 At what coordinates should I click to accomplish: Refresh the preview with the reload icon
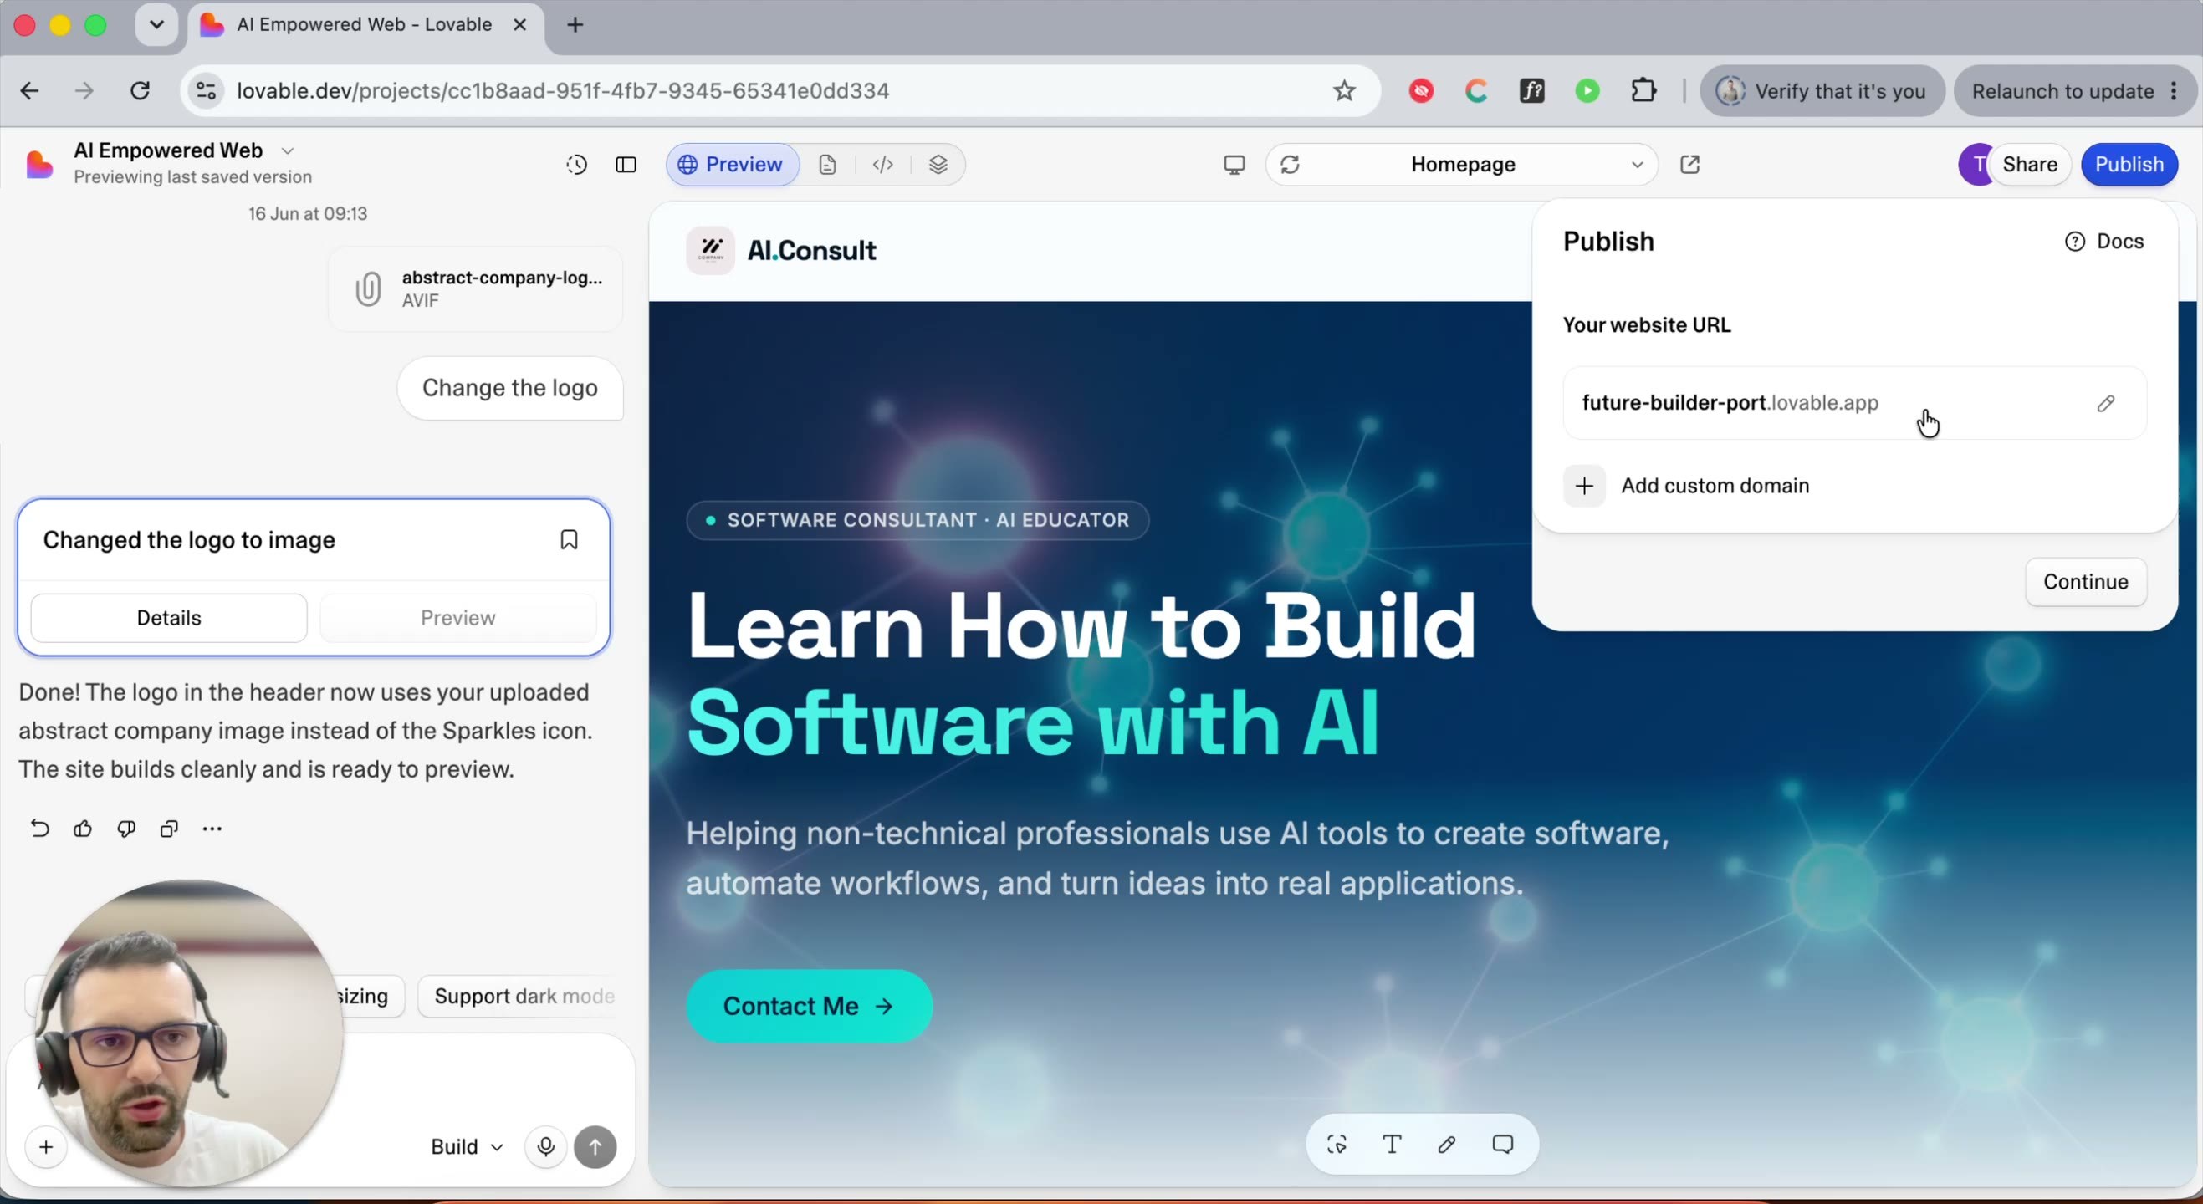1290,164
